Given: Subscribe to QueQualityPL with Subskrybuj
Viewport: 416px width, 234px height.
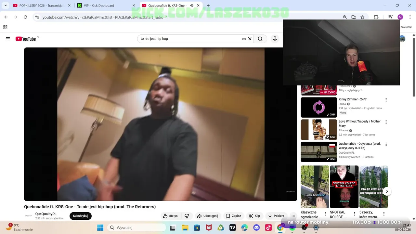Looking at the screenshot, I should [81, 216].
